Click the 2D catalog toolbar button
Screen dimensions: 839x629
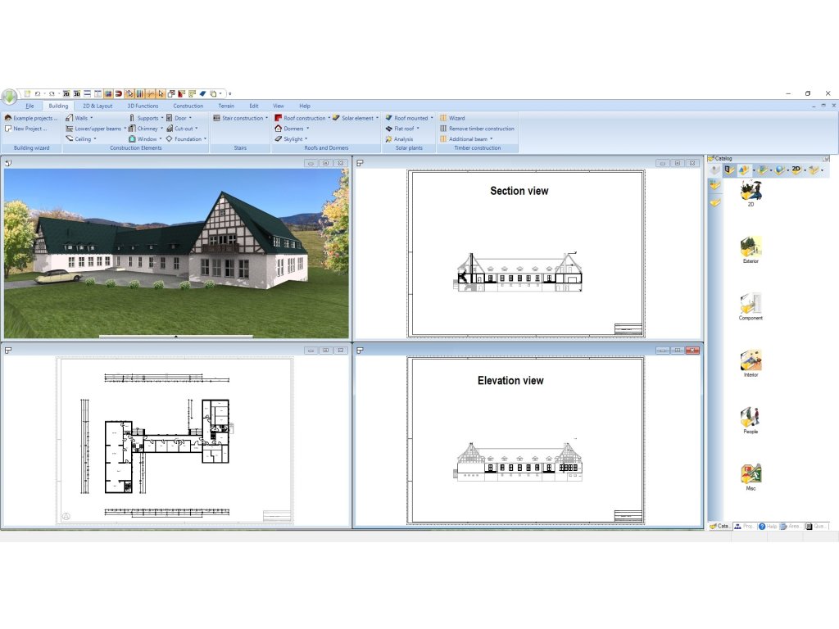pyautogui.click(x=796, y=170)
